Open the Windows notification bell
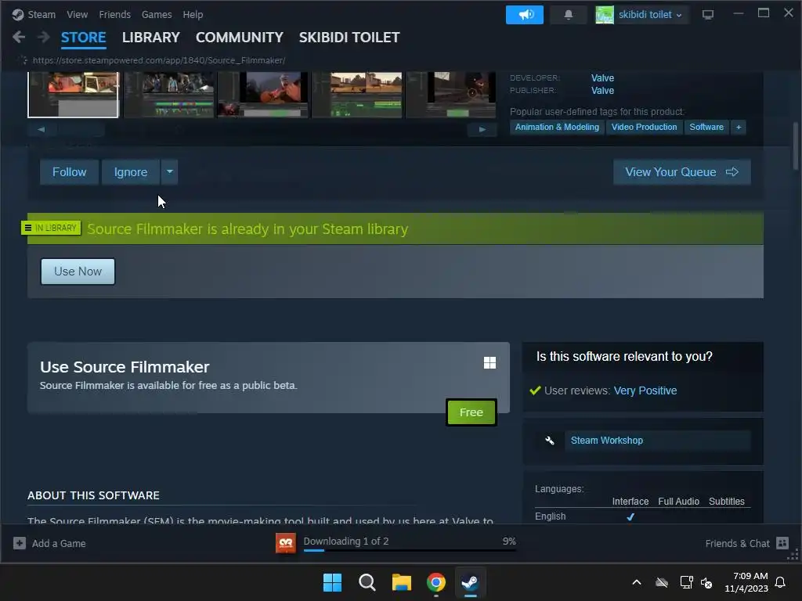Screen dimensions: 802x601 pyautogui.click(x=781, y=582)
